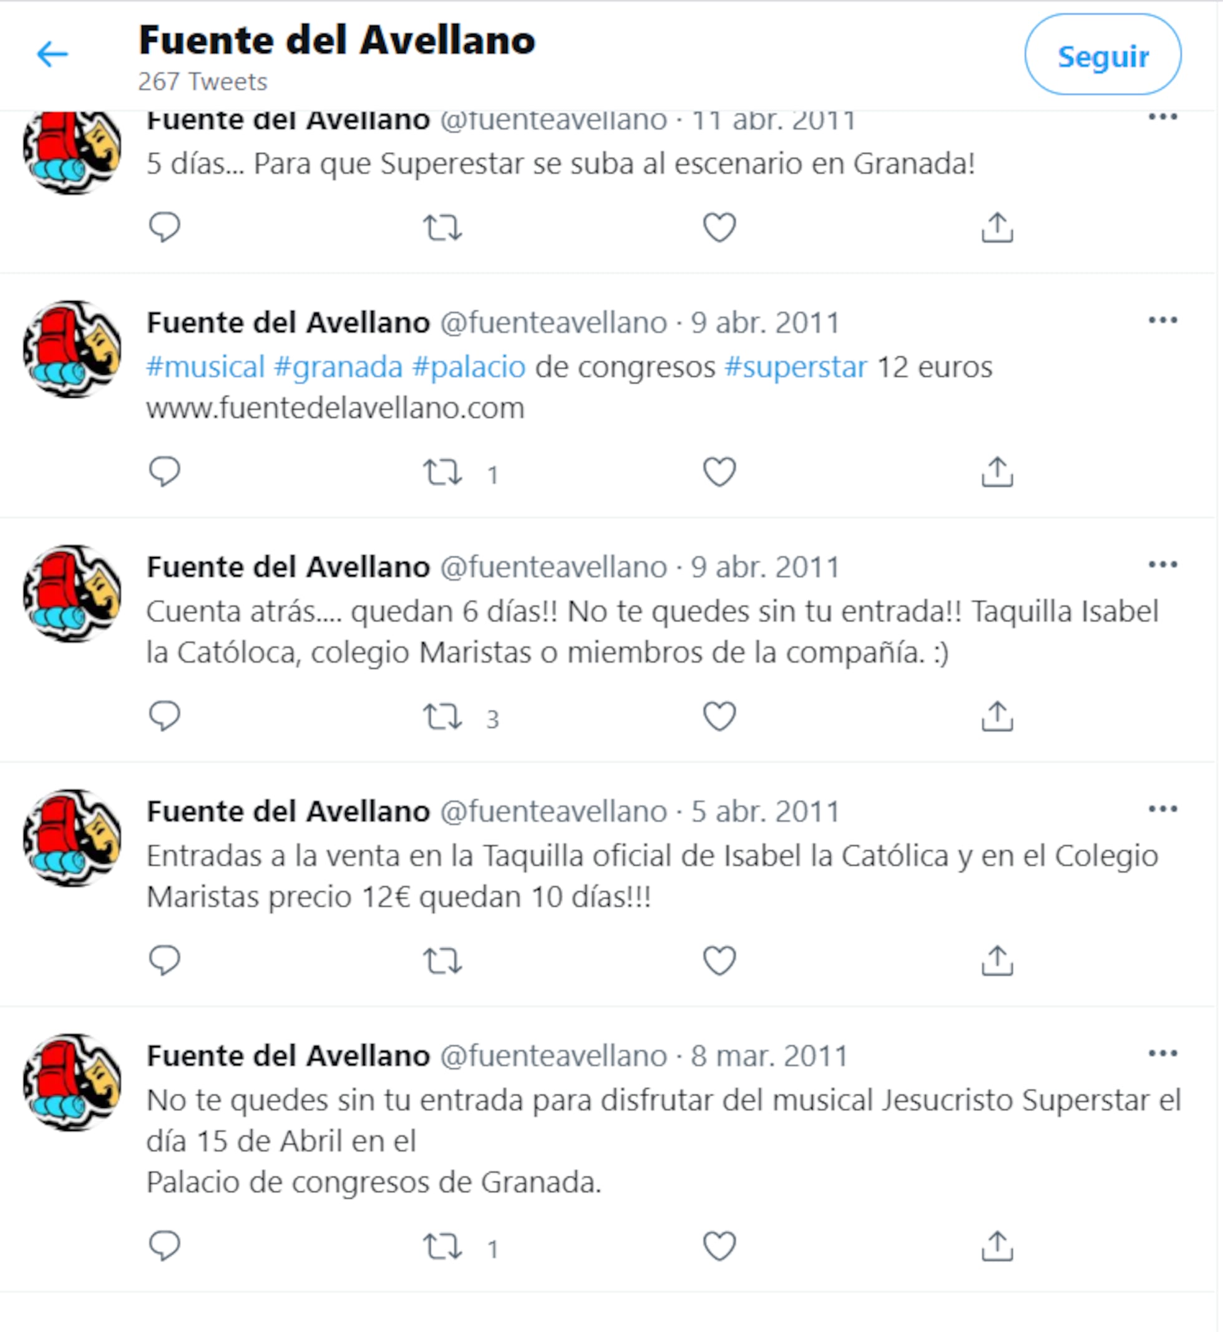
Task: Open more options on 5 abr. tweet
Action: point(1162,809)
